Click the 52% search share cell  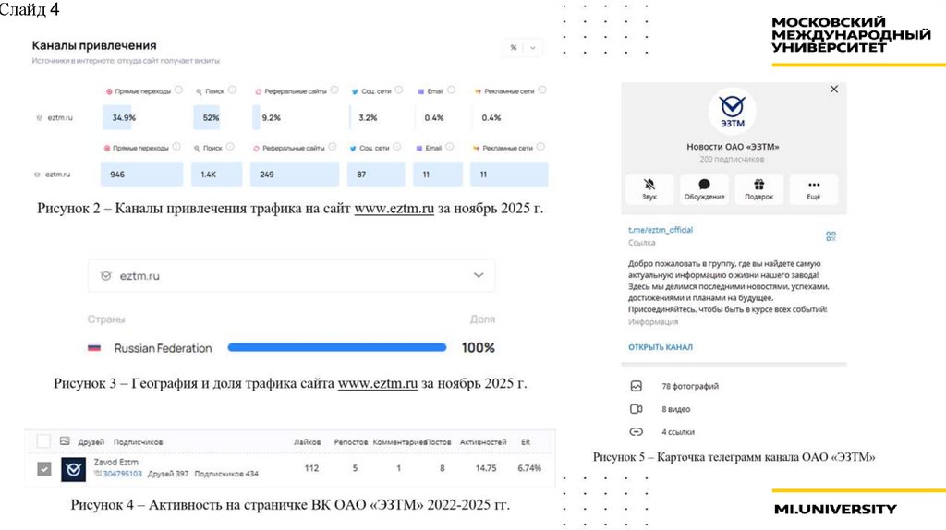pos(211,117)
